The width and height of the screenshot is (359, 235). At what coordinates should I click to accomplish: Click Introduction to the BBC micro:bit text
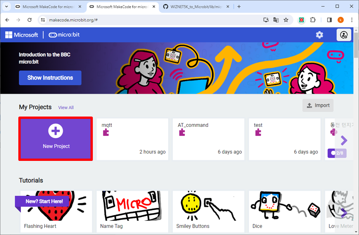(x=44, y=58)
